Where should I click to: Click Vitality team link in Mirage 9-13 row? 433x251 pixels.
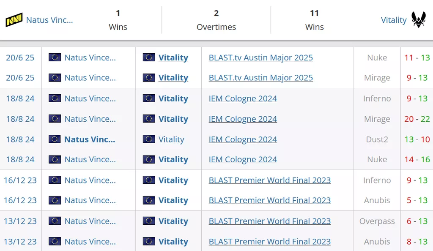173,78
